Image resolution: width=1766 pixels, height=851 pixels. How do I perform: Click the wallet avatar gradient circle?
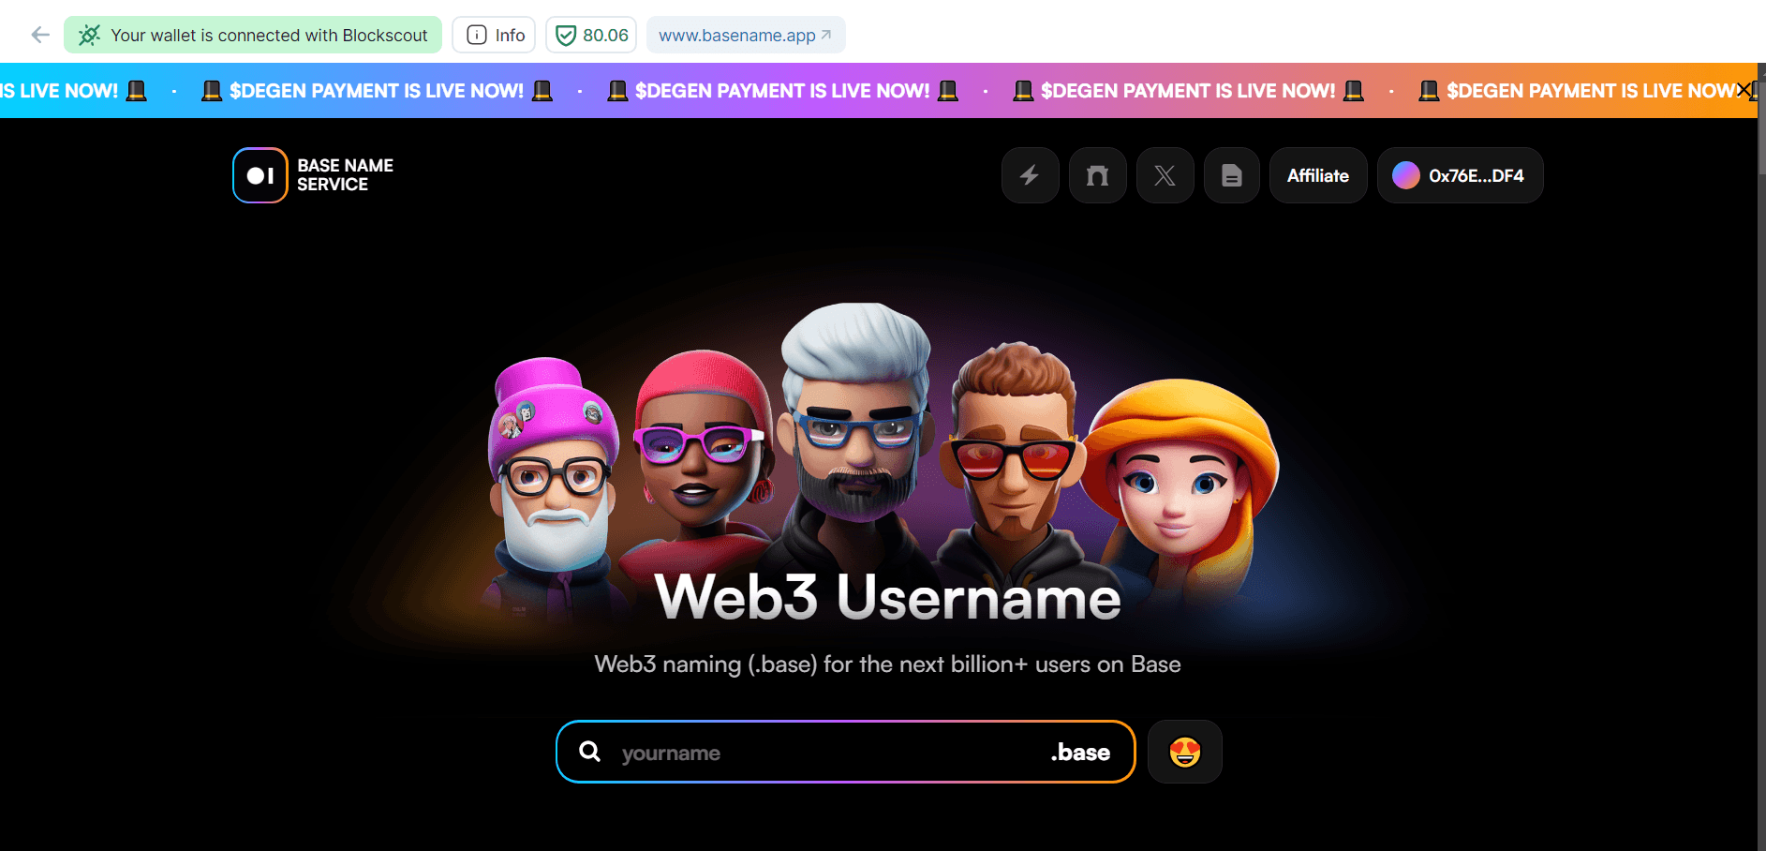click(1405, 175)
